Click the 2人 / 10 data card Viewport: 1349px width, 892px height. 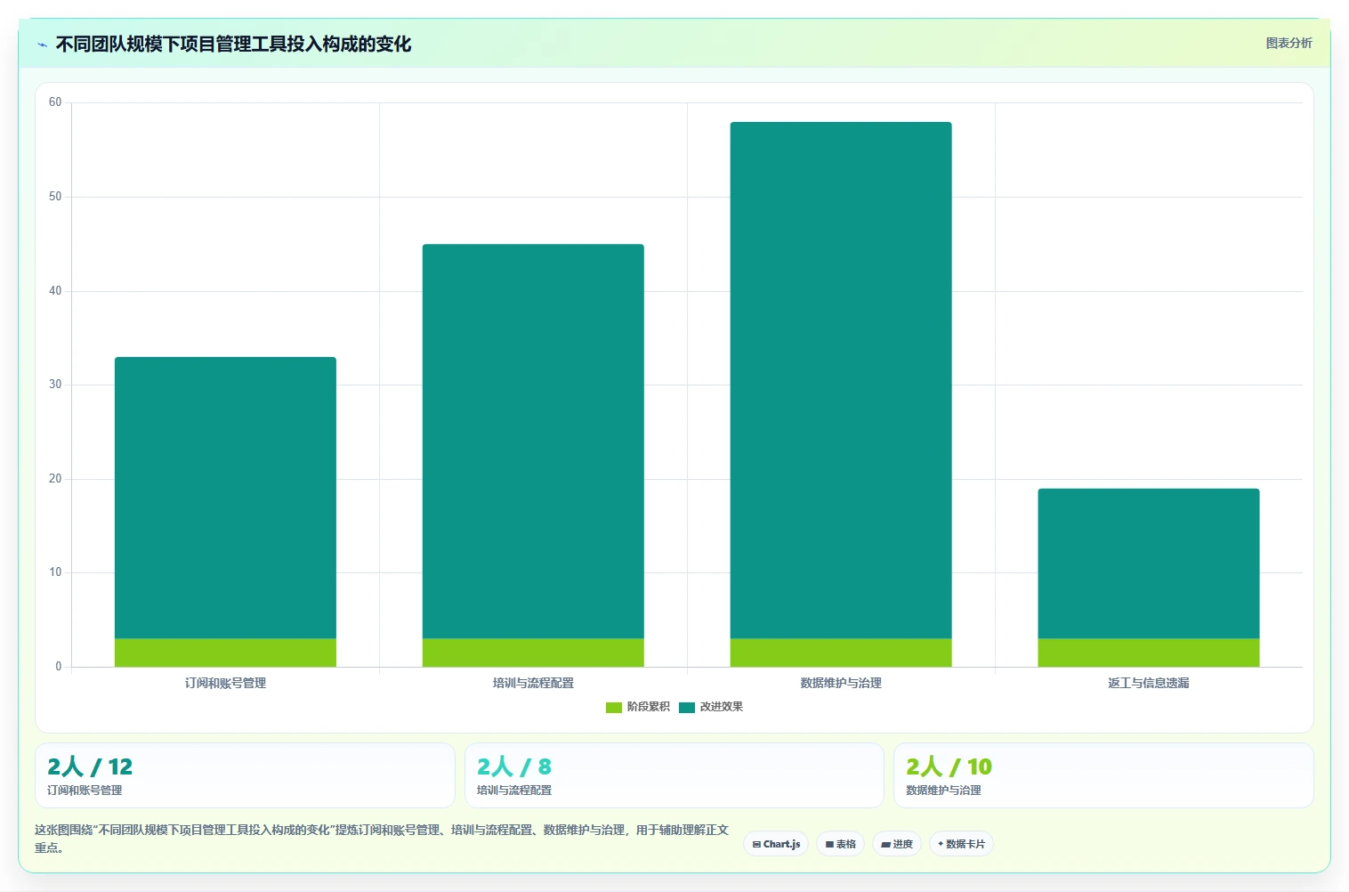click(1103, 775)
